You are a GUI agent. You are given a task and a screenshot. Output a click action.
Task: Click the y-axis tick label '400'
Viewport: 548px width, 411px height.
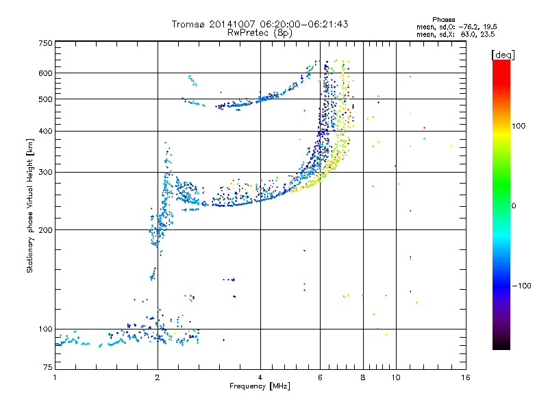[45, 131]
